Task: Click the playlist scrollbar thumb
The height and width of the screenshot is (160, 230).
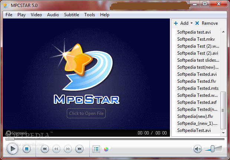Action: coord(223,110)
